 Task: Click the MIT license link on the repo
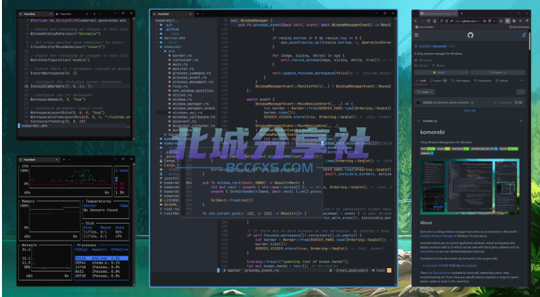pyautogui.click(x=425, y=60)
